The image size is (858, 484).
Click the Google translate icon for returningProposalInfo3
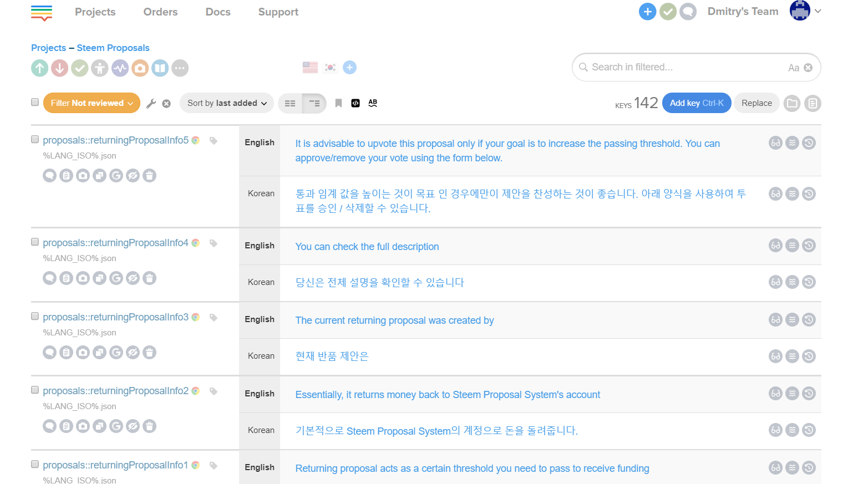click(116, 353)
